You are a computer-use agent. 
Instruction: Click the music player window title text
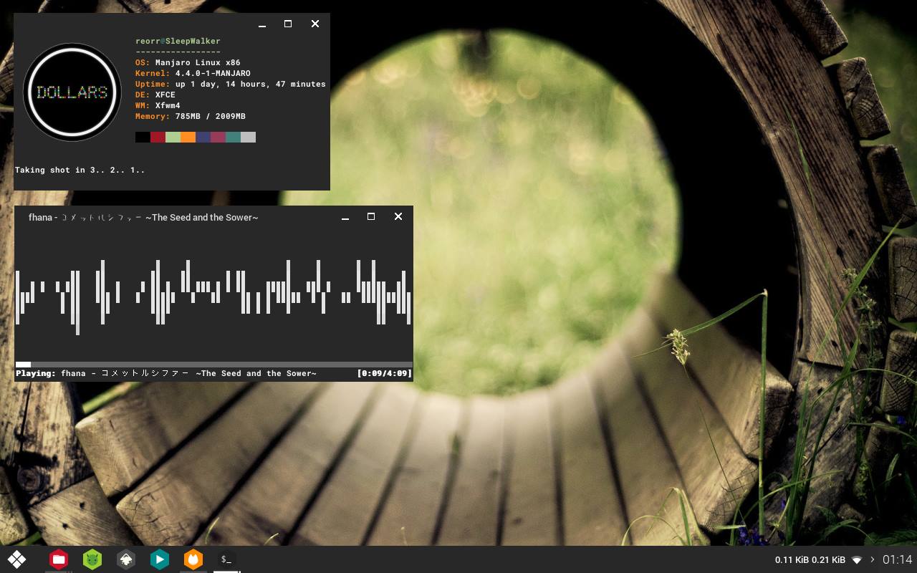[143, 217]
